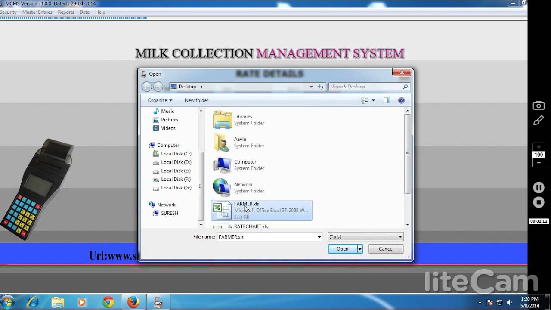Open the Help menu
Image resolution: width=551 pixels, height=310 pixels.
pos(100,12)
